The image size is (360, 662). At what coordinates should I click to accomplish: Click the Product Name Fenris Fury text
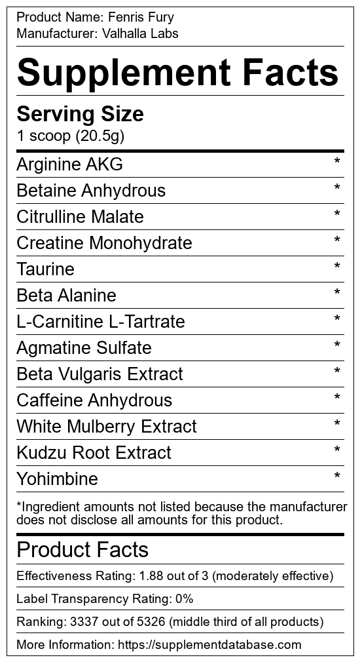point(96,18)
